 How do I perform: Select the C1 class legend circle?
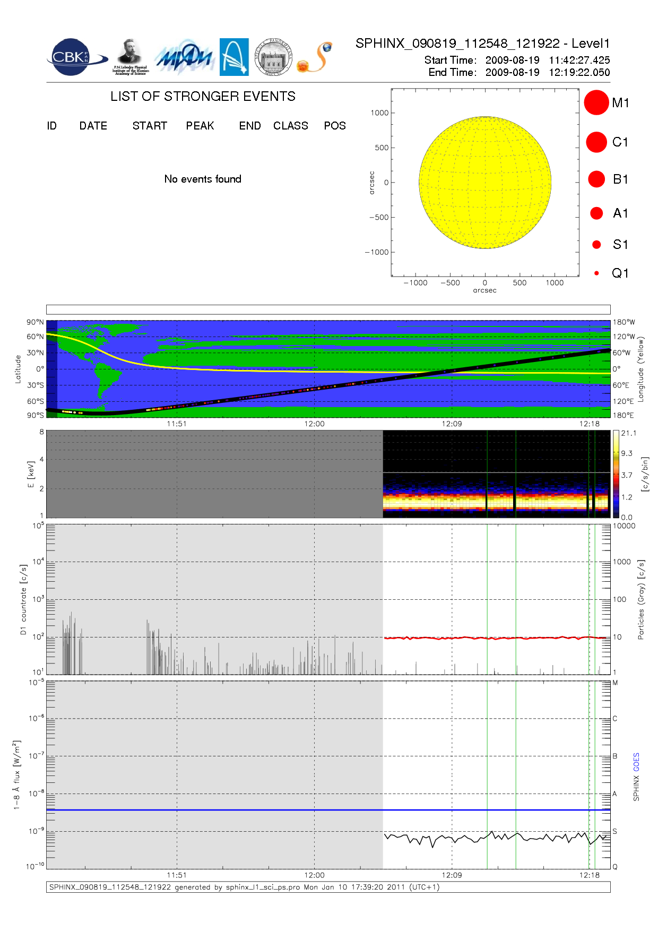coord(596,142)
